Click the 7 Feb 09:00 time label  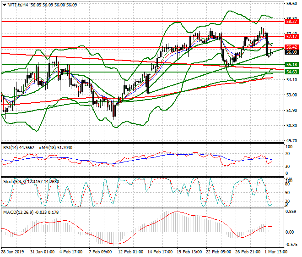[100, 252]
